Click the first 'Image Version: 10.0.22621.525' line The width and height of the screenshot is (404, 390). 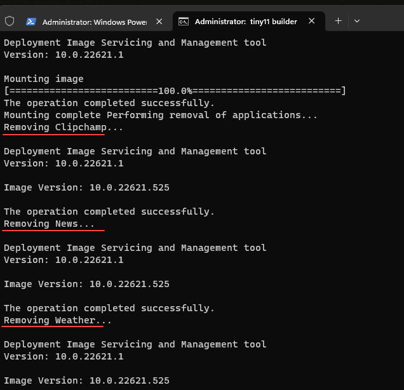tap(86, 187)
